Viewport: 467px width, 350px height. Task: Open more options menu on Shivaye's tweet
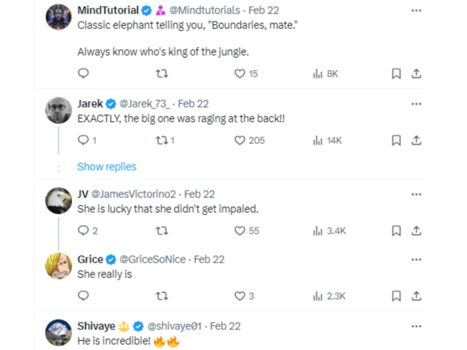pyautogui.click(x=416, y=327)
